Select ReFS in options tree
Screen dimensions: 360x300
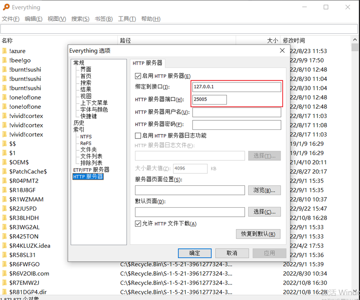click(x=86, y=143)
